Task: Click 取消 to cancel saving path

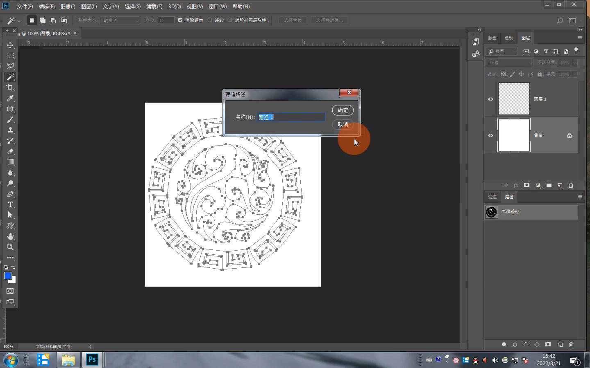Action: (343, 124)
